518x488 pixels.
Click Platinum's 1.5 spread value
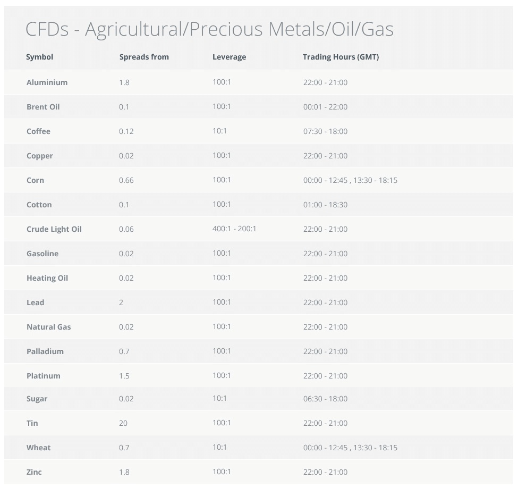[x=124, y=376]
